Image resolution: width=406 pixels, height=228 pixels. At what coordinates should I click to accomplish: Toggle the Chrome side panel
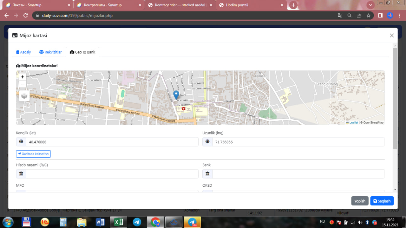click(380, 15)
